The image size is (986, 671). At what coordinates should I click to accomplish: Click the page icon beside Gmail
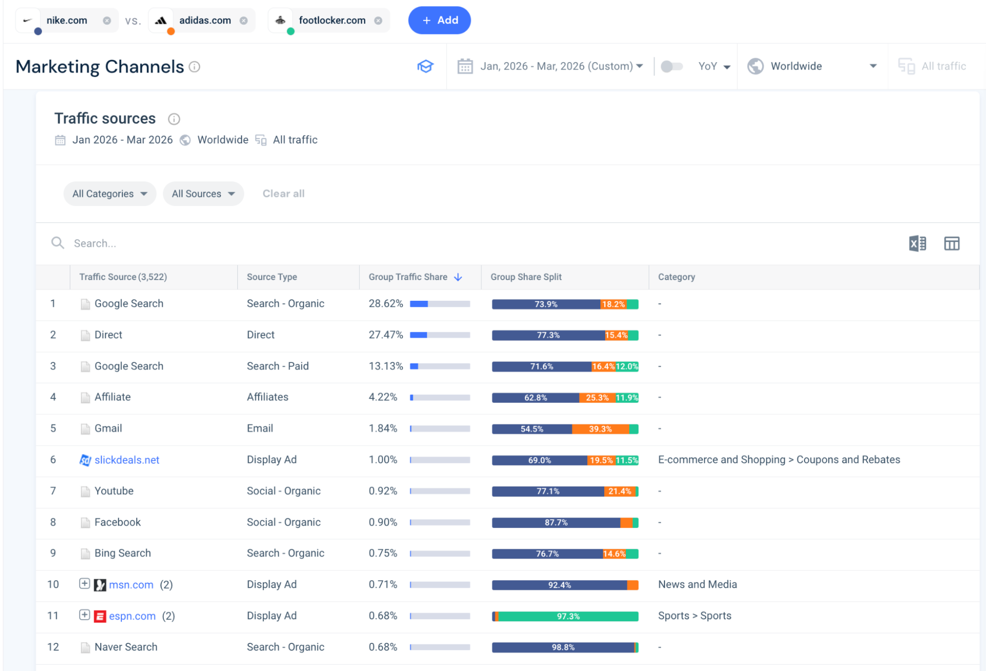(x=85, y=429)
